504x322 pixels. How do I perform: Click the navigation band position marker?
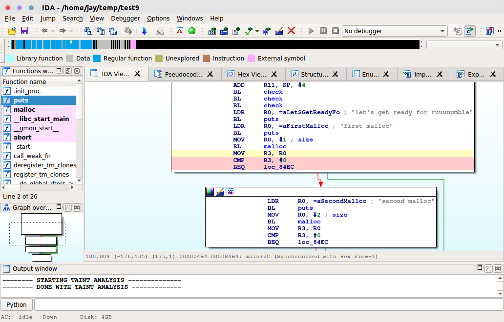[71, 42]
